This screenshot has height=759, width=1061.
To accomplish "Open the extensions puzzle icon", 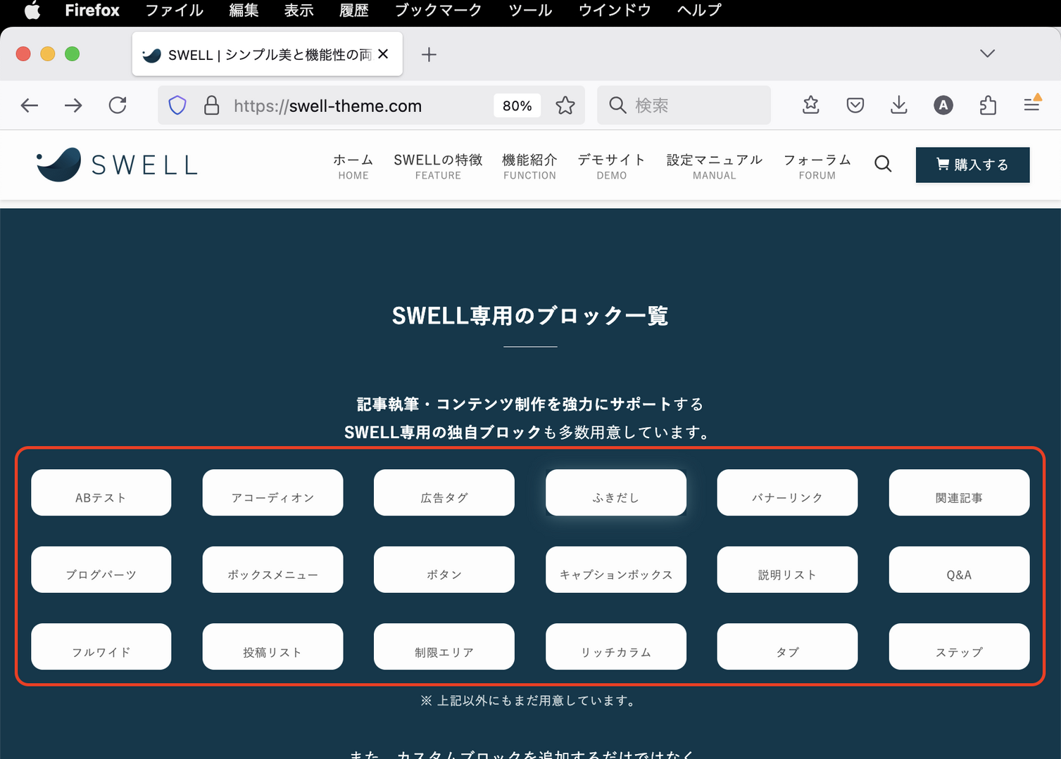I will tap(988, 106).
